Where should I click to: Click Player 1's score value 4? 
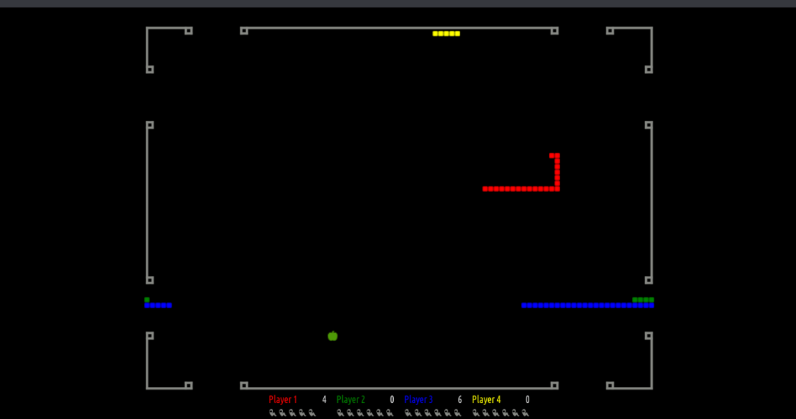pos(324,400)
